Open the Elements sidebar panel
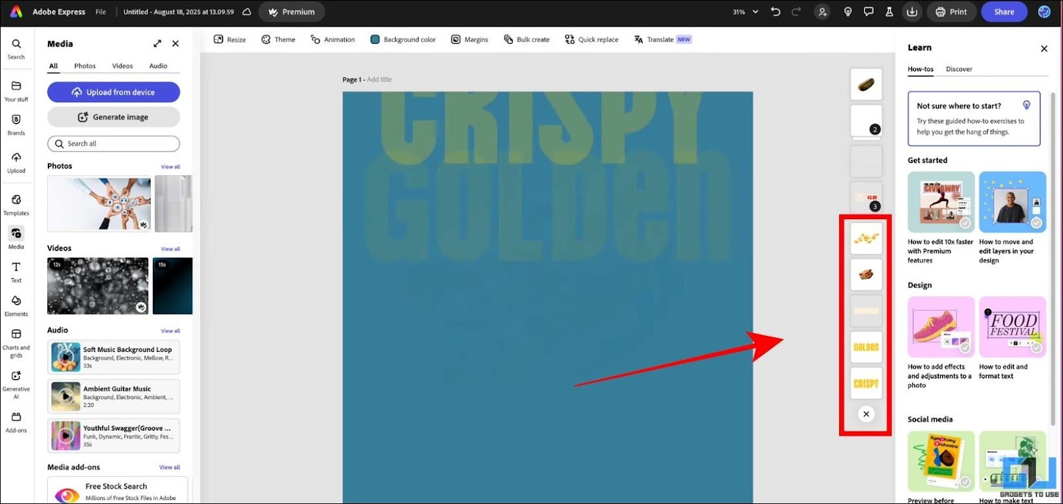The height and width of the screenshot is (504, 1063). [x=16, y=305]
